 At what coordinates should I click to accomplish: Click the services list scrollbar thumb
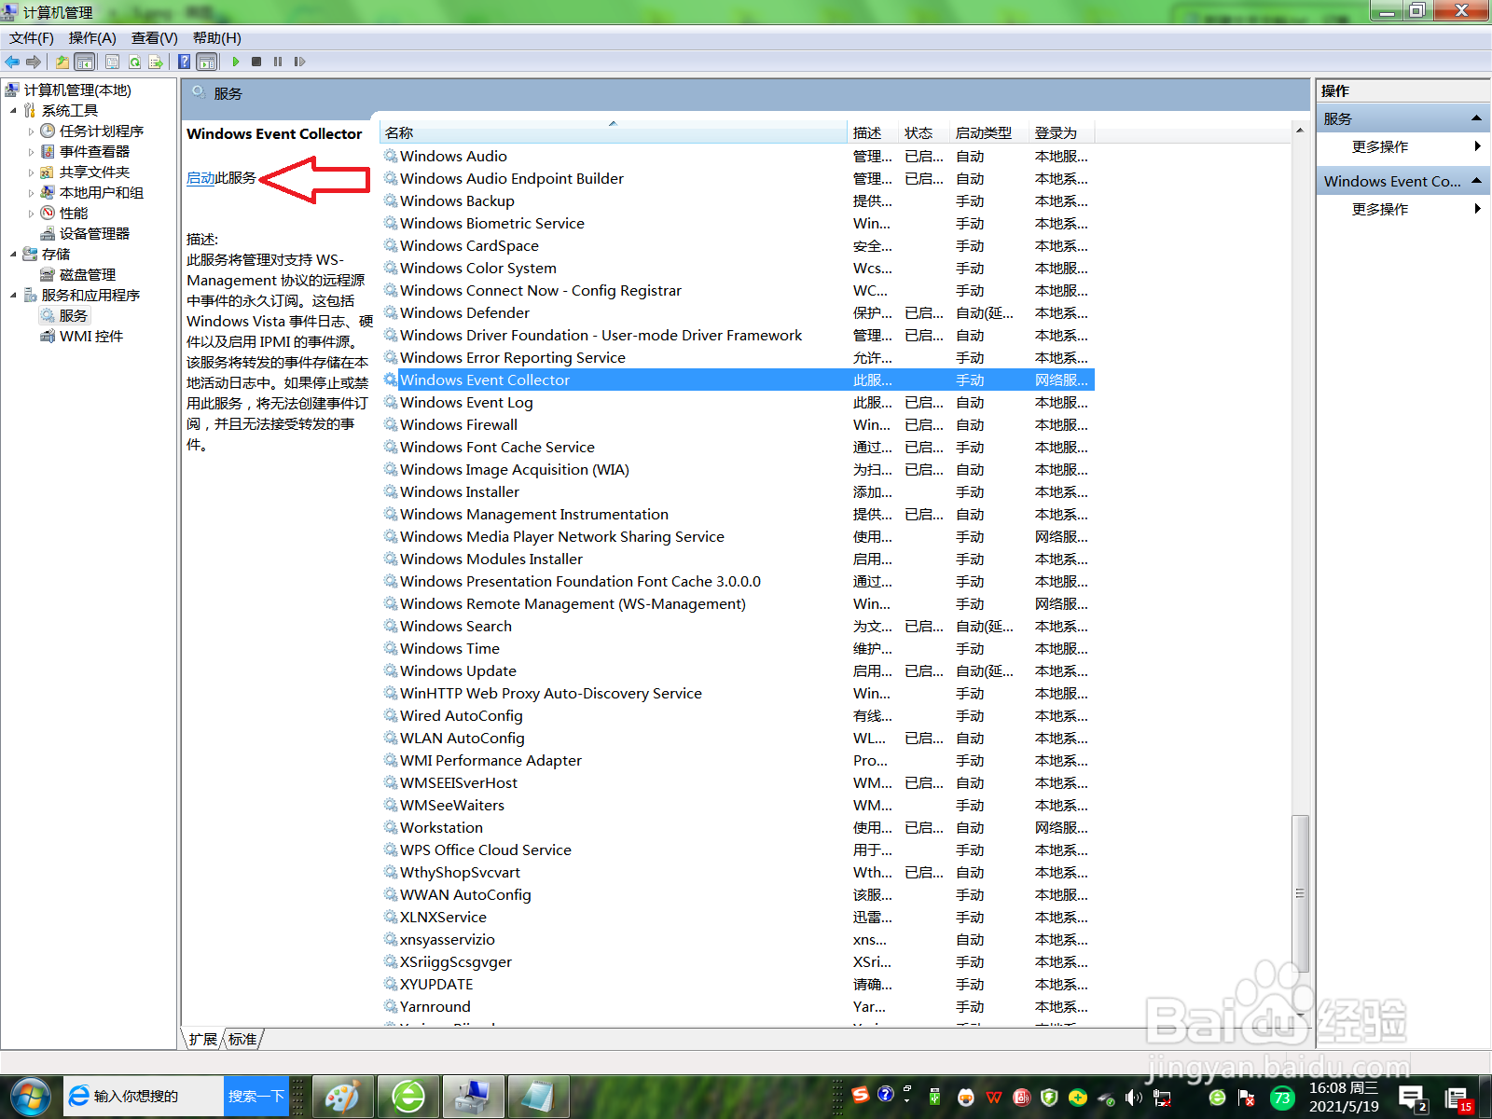1300,893
